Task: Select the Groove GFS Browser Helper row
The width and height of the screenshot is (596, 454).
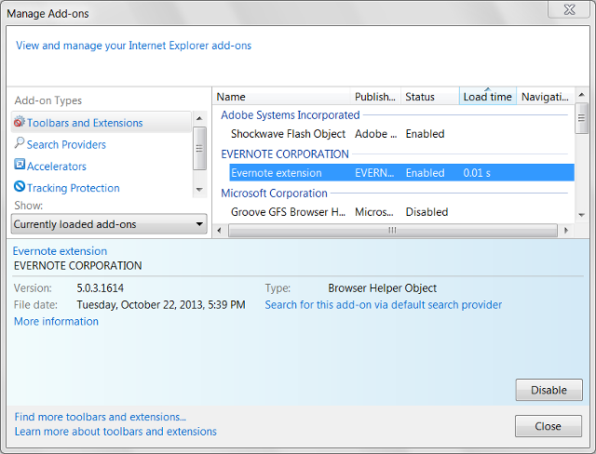Action: 401,212
